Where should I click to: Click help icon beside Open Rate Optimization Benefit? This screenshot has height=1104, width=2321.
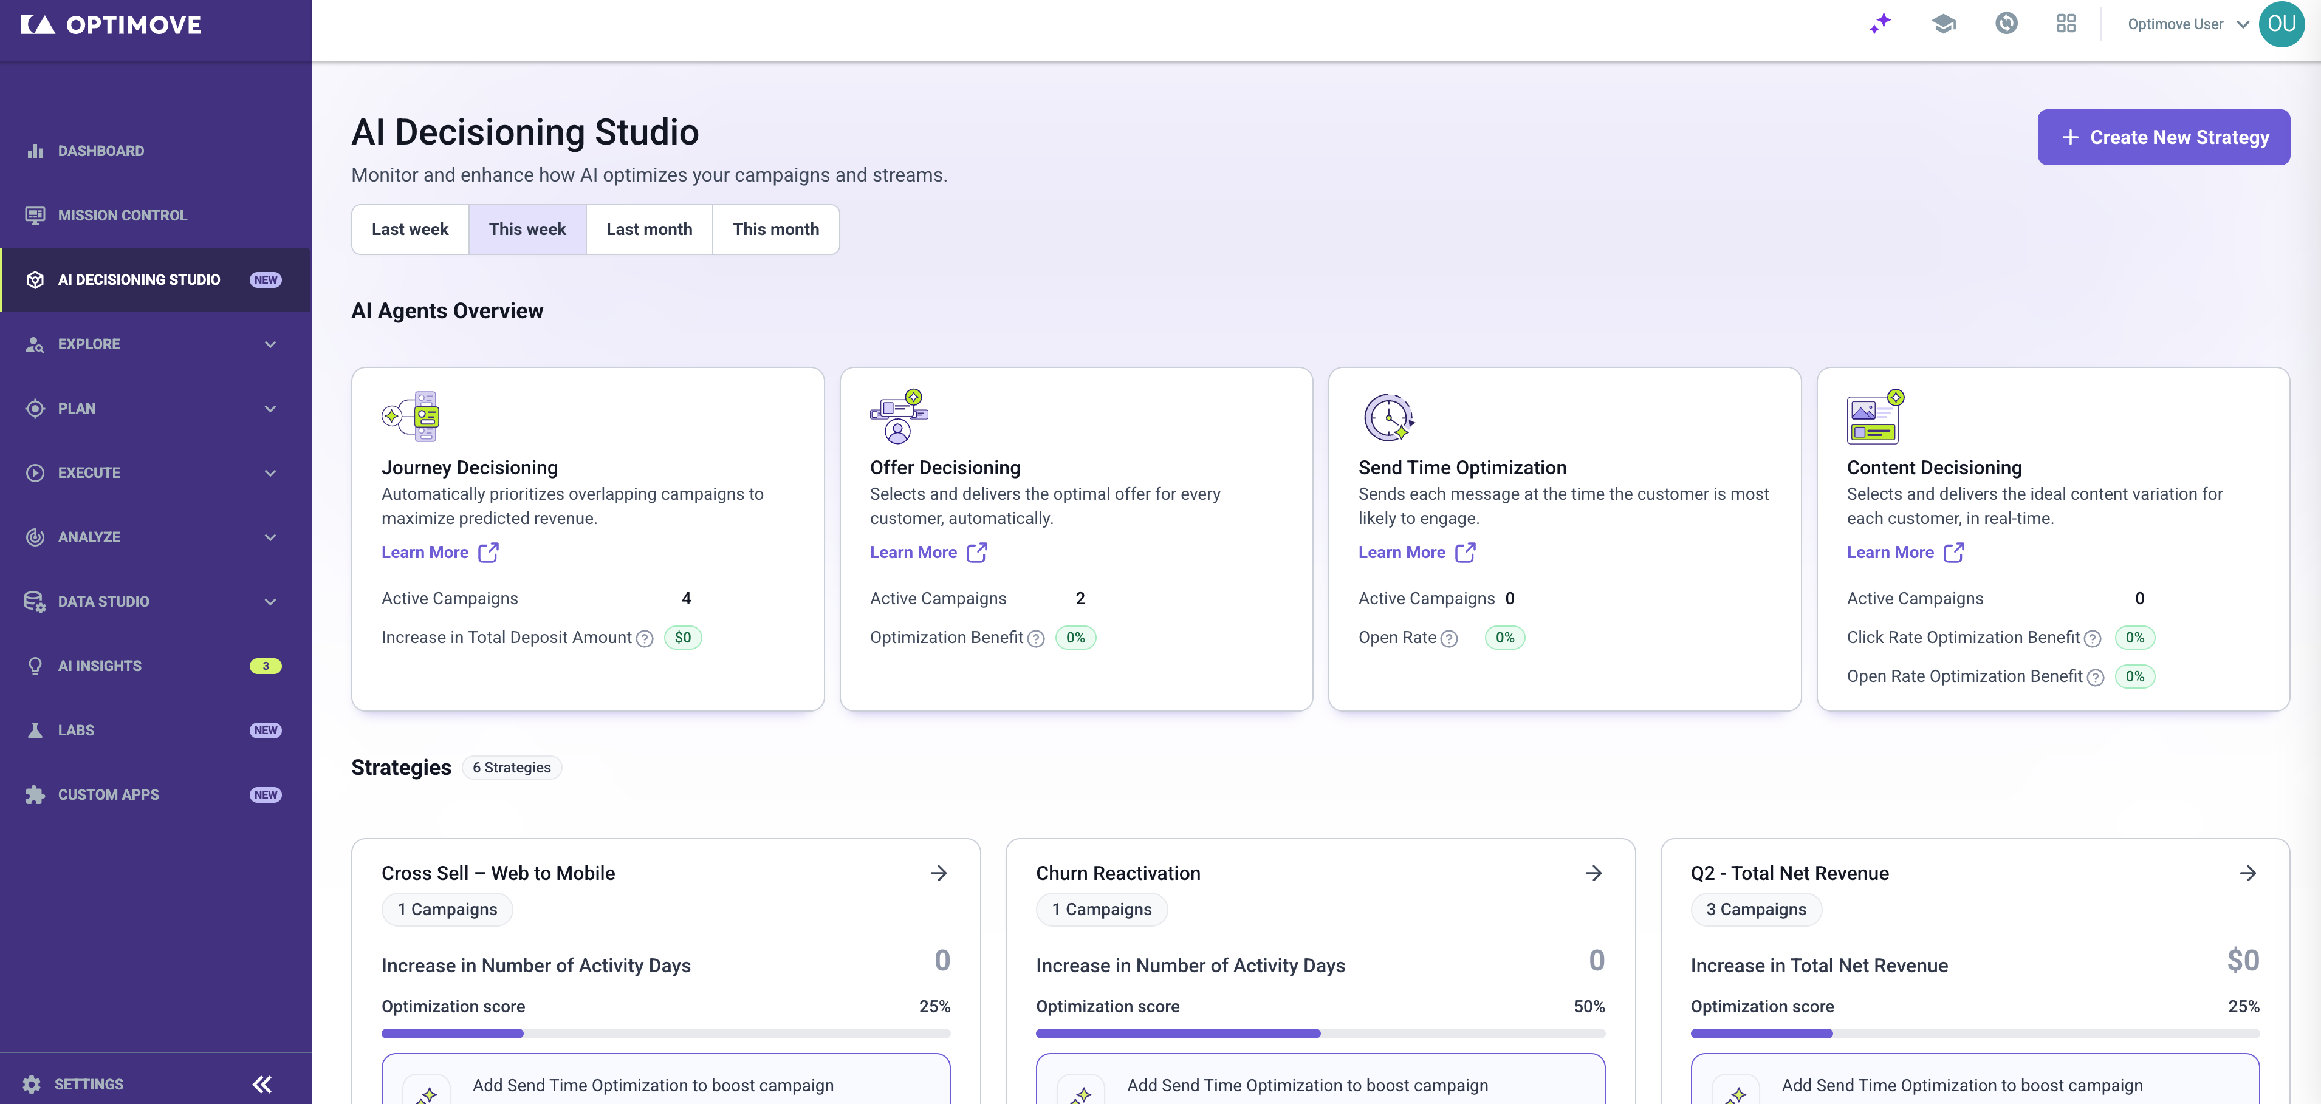pos(2096,677)
